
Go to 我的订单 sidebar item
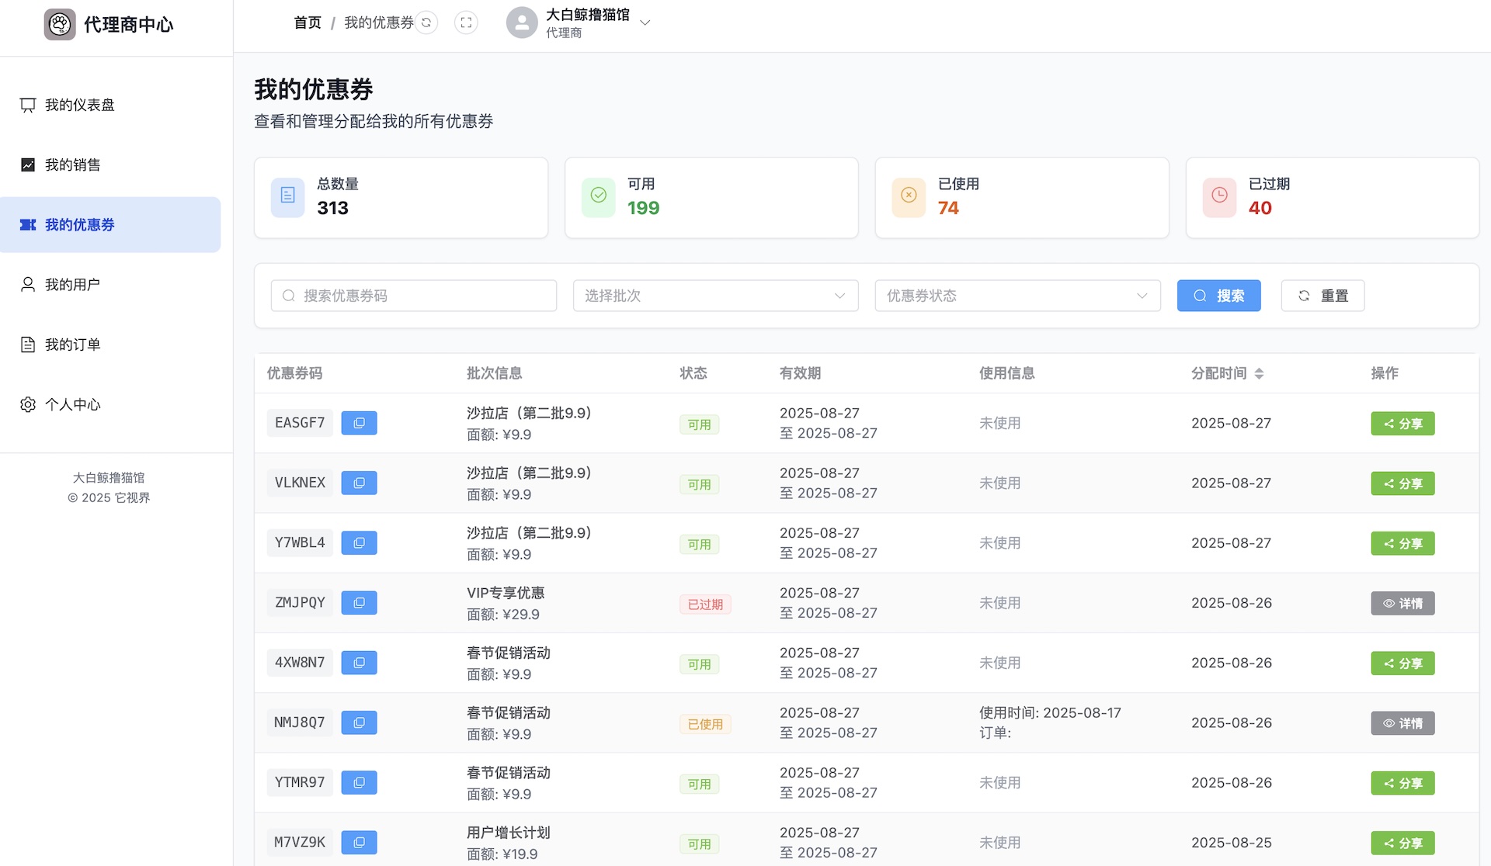(72, 345)
